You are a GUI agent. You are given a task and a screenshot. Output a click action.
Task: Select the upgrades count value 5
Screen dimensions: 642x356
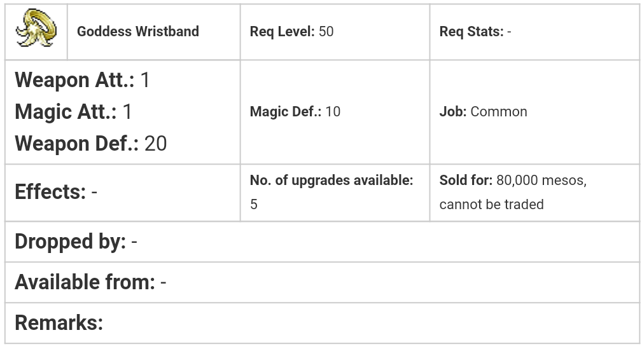(254, 205)
